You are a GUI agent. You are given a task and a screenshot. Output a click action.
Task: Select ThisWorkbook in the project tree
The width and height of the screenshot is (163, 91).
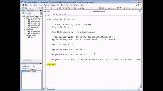click(x=34, y=28)
